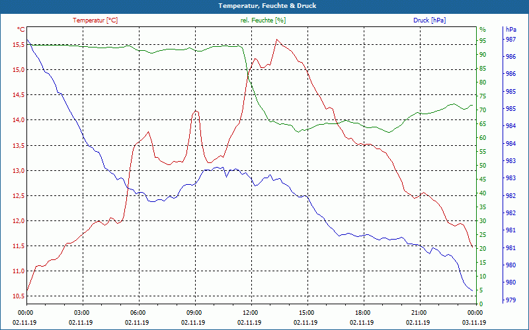Click the '13,0' temperature axis value
The height and width of the screenshot is (330, 529).
click(19, 171)
